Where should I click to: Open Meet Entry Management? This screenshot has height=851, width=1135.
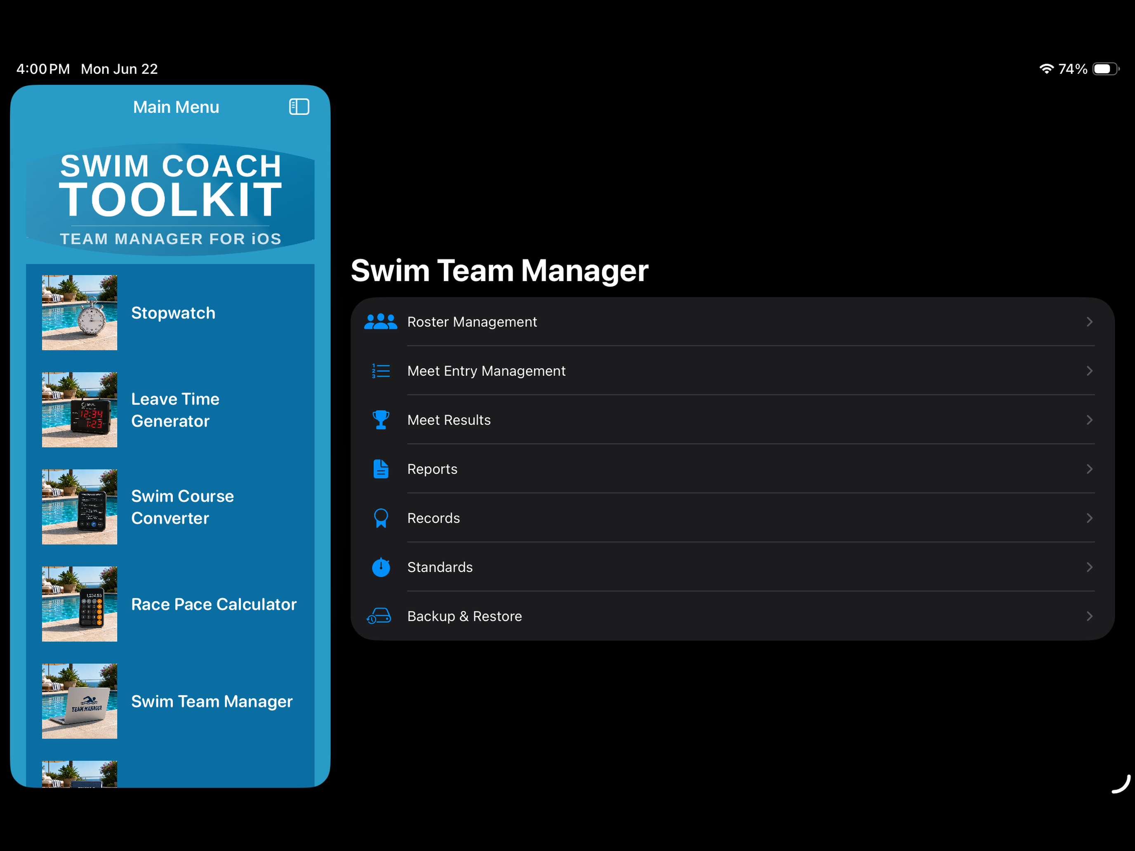(733, 371)
